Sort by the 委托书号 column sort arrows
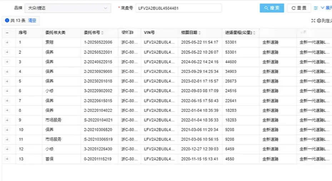Screen dimensions: 332x181 [x=102, y=33]
